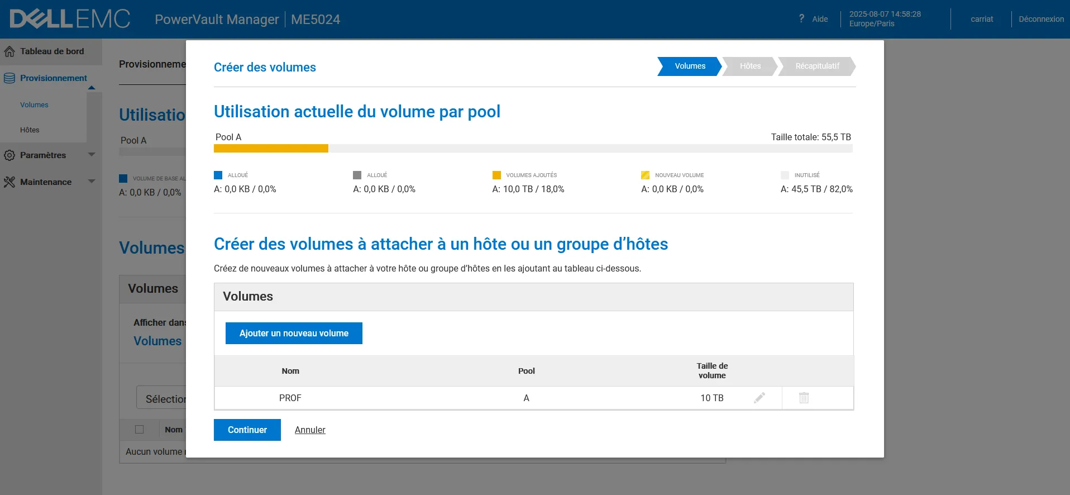
Task: Click the Déconnexion link in header
Action: click(x=1041, y=19)
